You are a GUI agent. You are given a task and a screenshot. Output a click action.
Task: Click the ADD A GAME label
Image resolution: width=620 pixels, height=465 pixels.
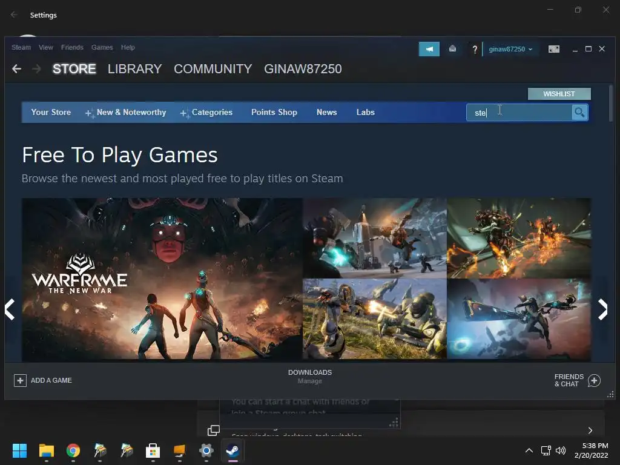tap(51, 380)
